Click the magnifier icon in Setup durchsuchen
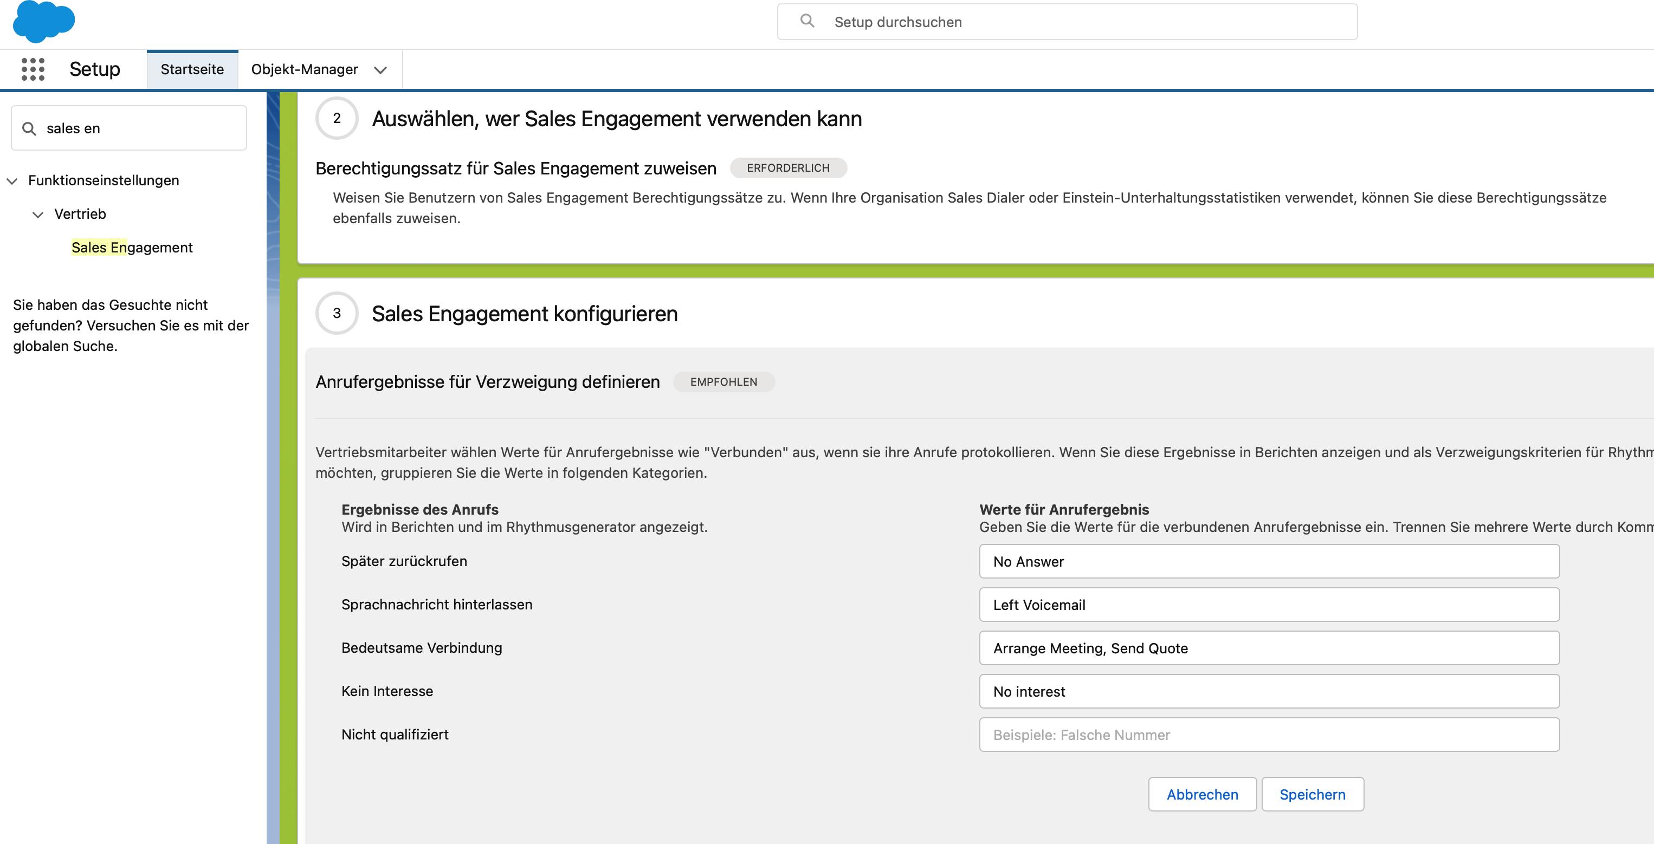Viewport: 1654px width, 844px height. tap(807, 21)
